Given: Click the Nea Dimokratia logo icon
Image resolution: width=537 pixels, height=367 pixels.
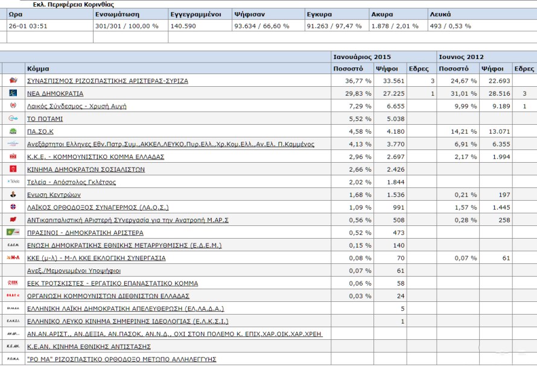Looking at the screenshot, I should pos(13,93).
